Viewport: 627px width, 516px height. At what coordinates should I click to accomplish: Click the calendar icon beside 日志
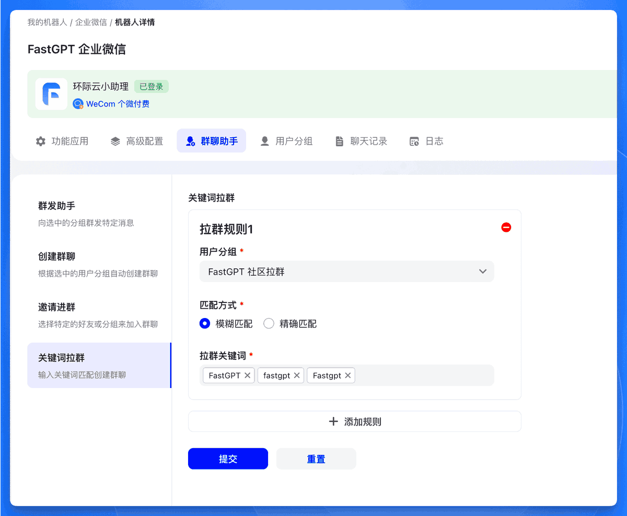click(414, 141)
